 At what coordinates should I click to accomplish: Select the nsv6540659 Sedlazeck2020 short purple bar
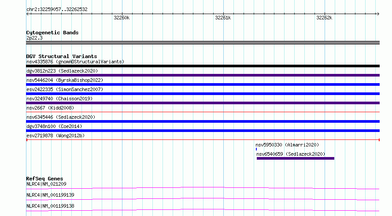tap(296, 158)
